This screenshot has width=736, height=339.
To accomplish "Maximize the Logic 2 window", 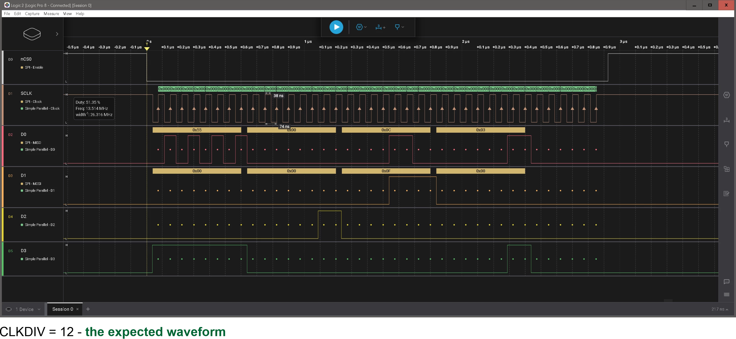I will click(710, 5).
